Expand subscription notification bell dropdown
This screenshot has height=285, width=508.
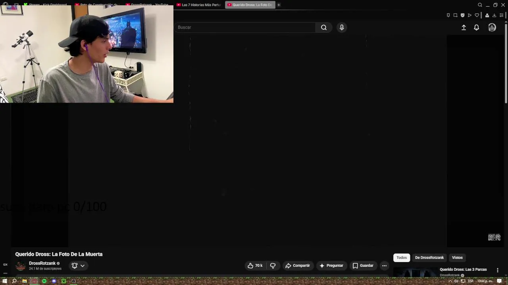[x=78, y=266]
